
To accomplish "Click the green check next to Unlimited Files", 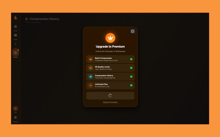I will 131,85.
